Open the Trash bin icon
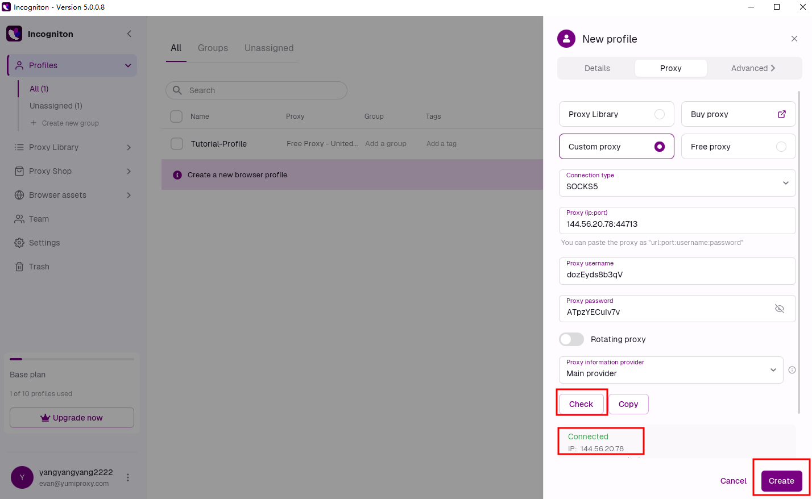The width and height of the screenshot is (812, 499). (x=19, y=267)
